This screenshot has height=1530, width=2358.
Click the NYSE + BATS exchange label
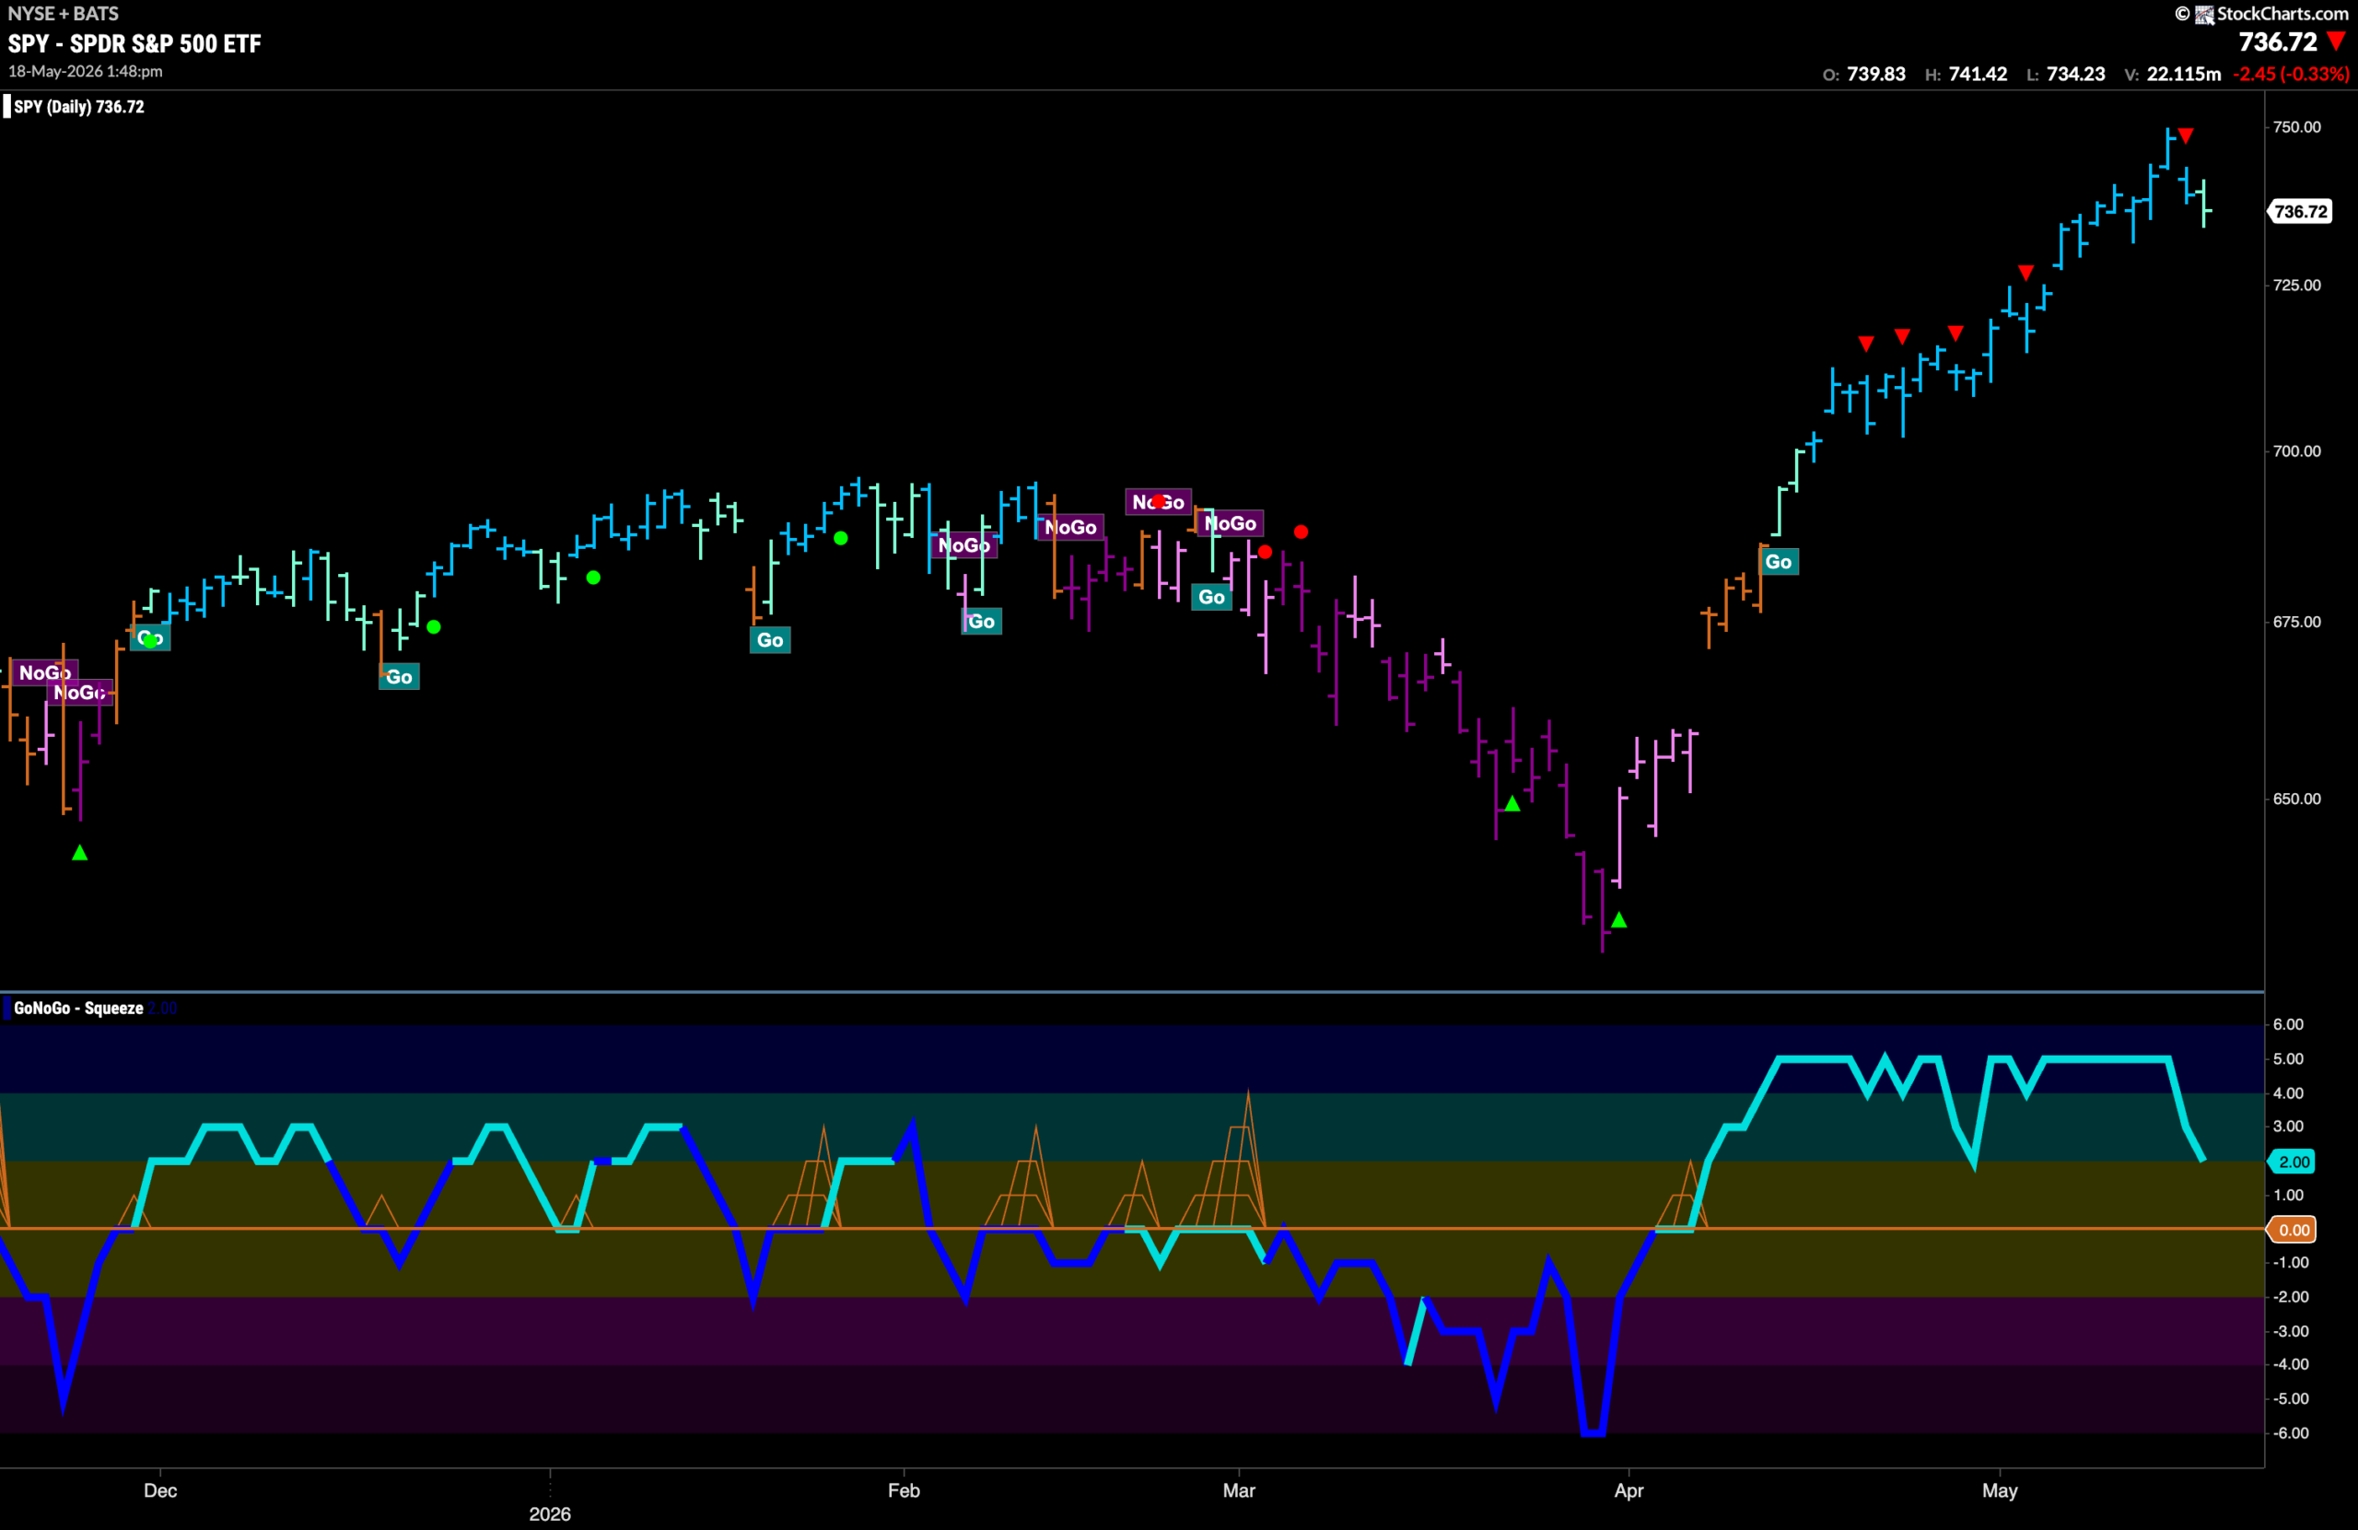click(x=64, y=14)
